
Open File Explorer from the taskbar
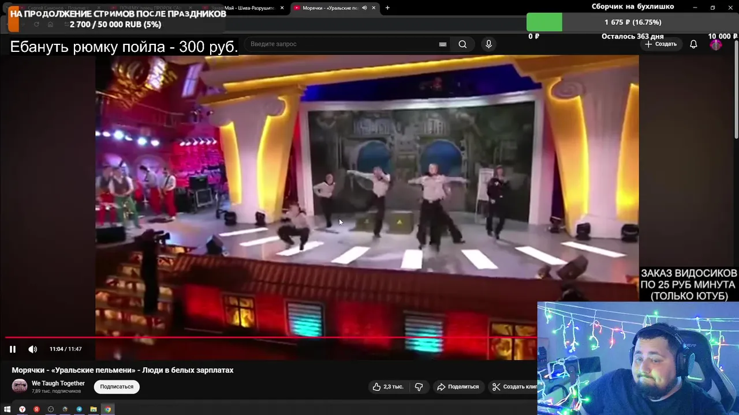coord(93,409)
